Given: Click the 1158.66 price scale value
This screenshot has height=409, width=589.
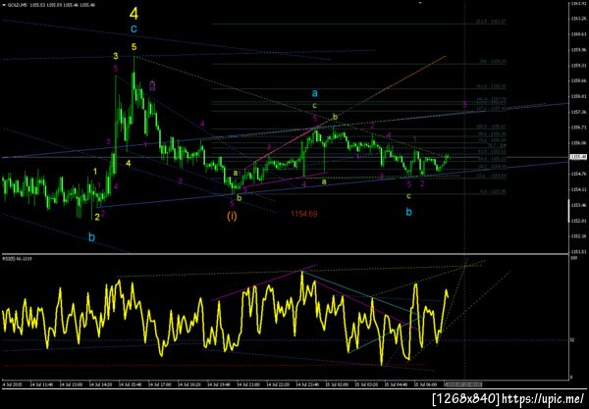Looking at the screenshot, I should [579, 80].
